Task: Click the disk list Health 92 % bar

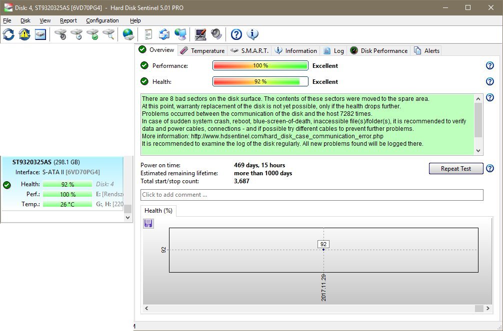Action: pyautogui.click(x=67, y=184)
